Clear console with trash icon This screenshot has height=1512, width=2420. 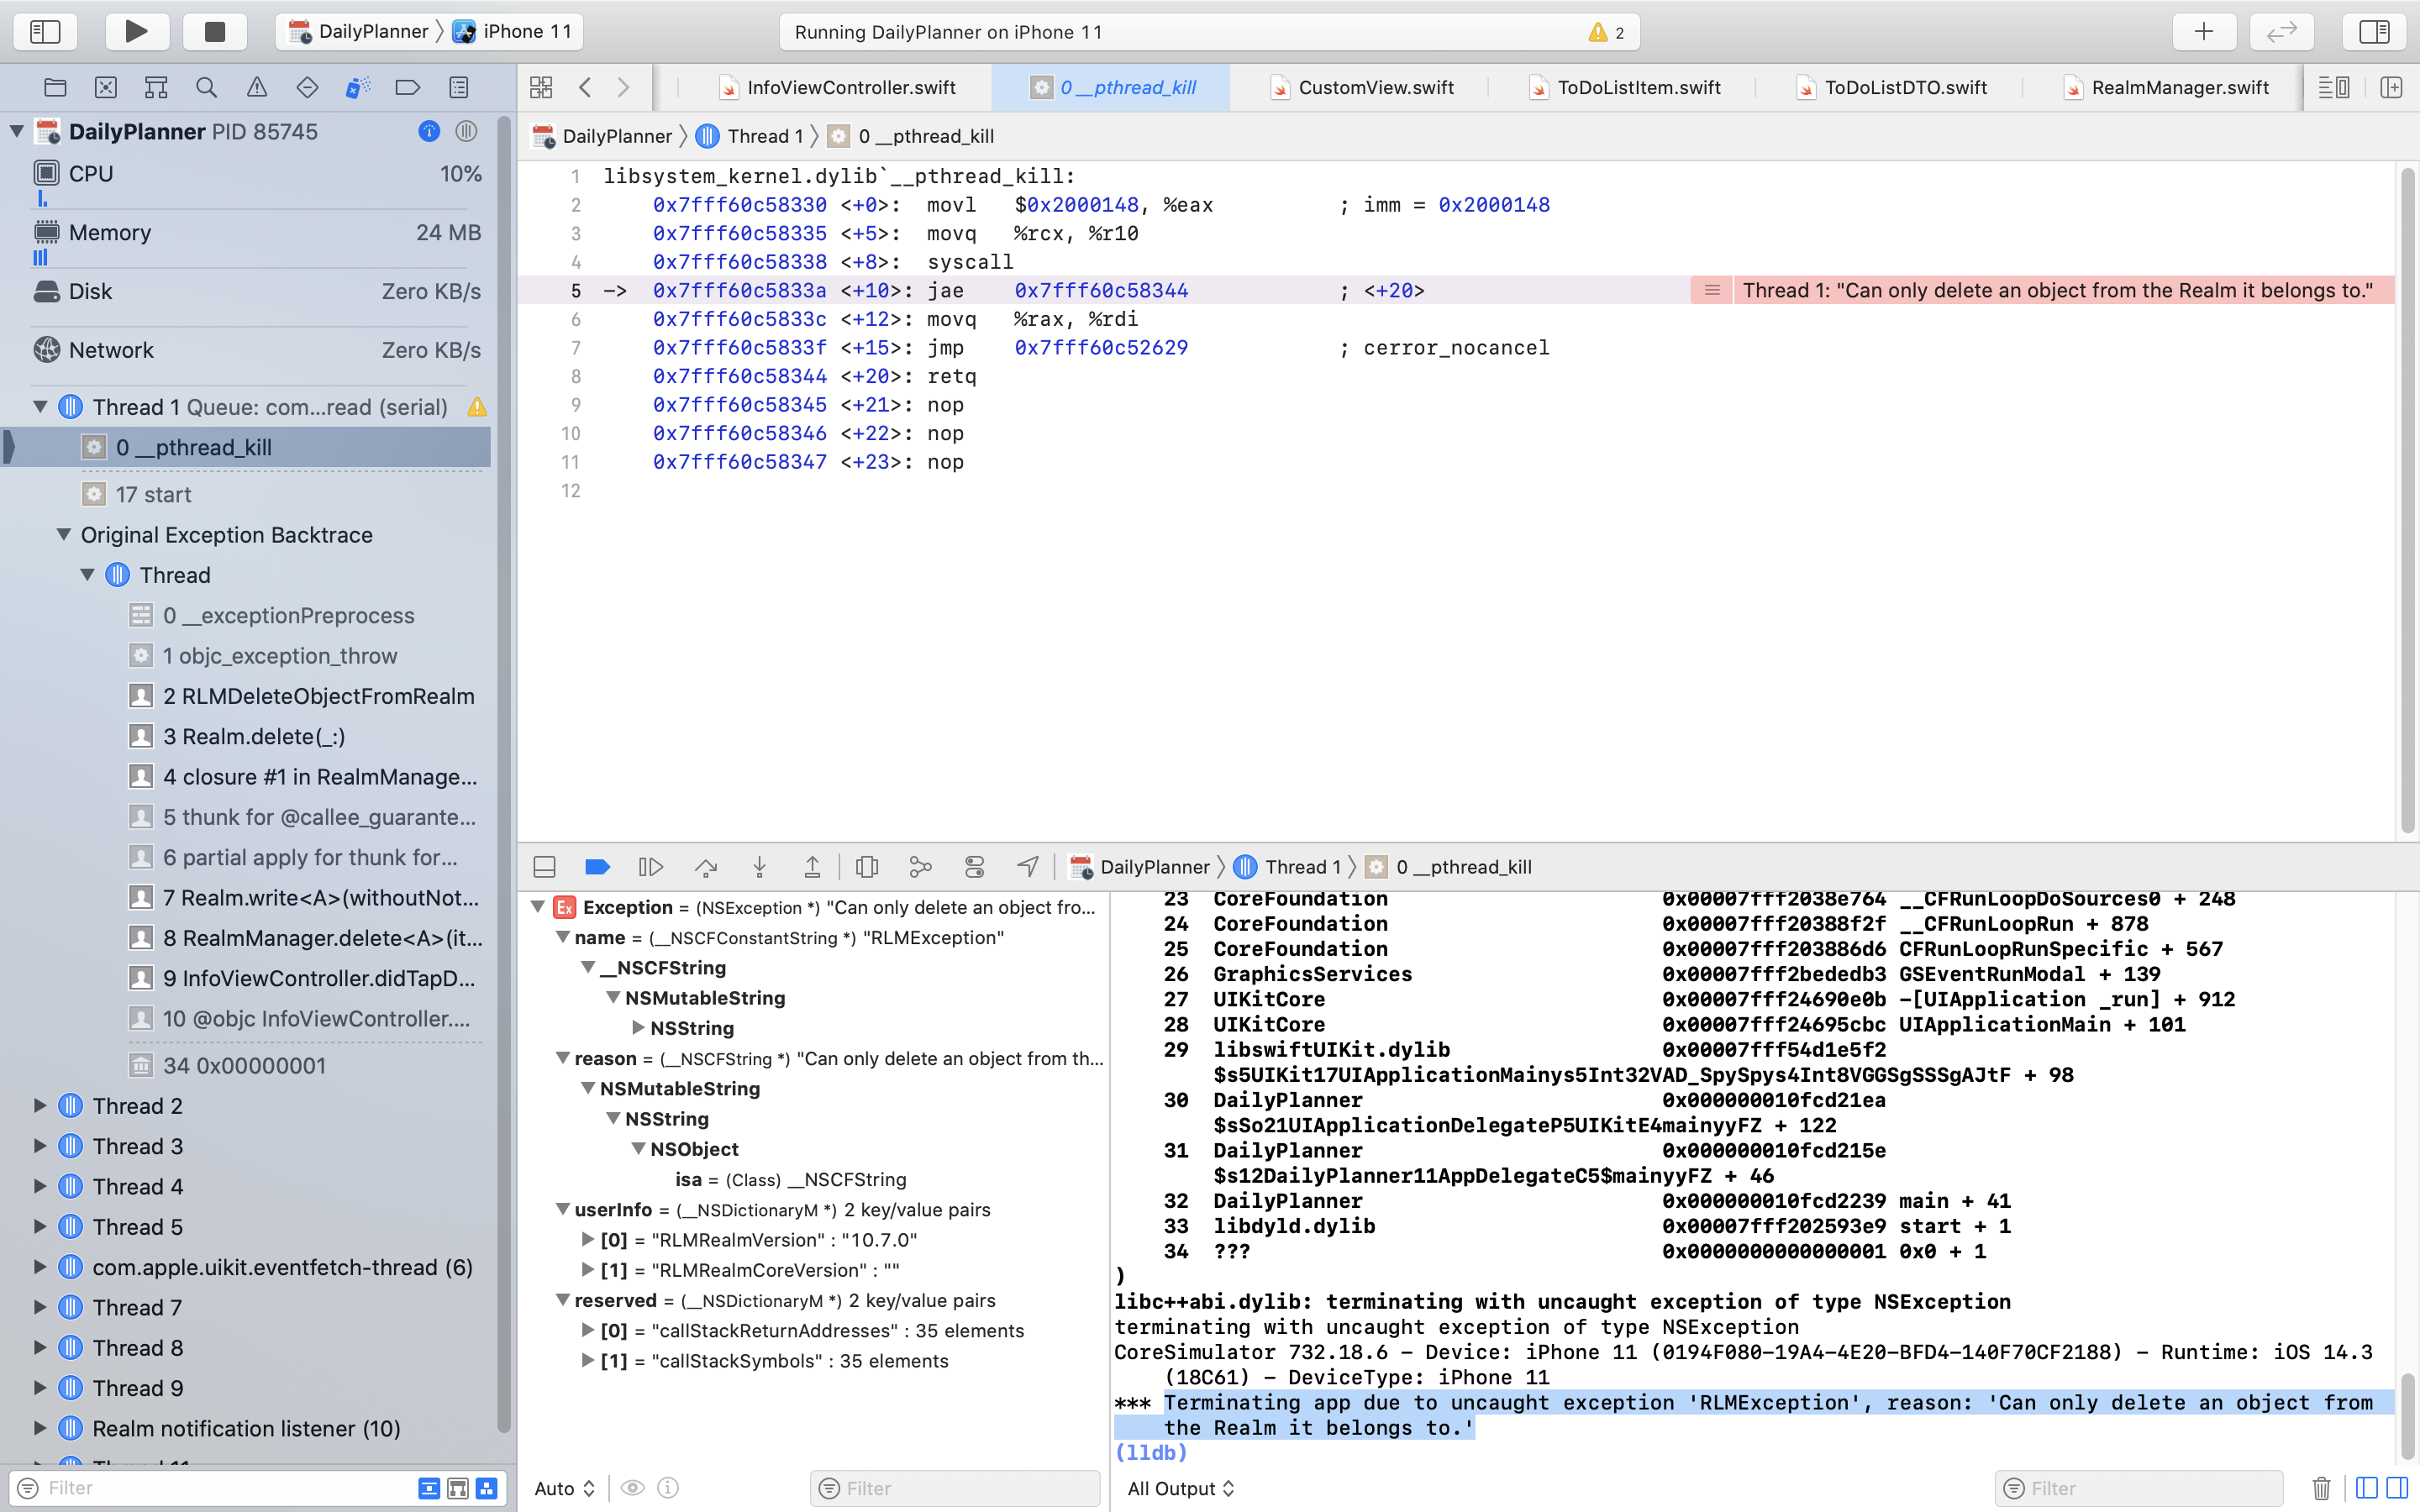coord(2321,1488)
